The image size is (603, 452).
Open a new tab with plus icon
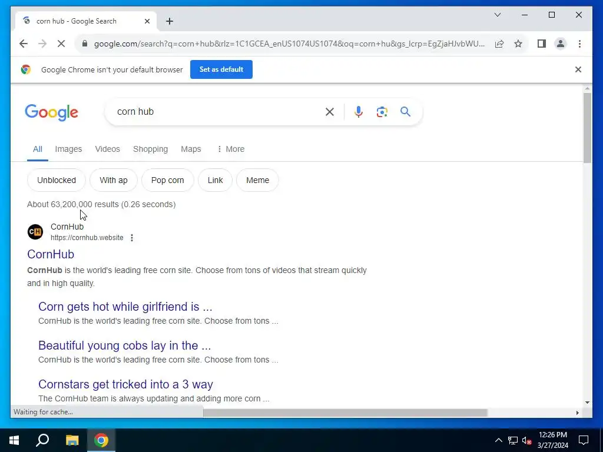tap(170, 21)
